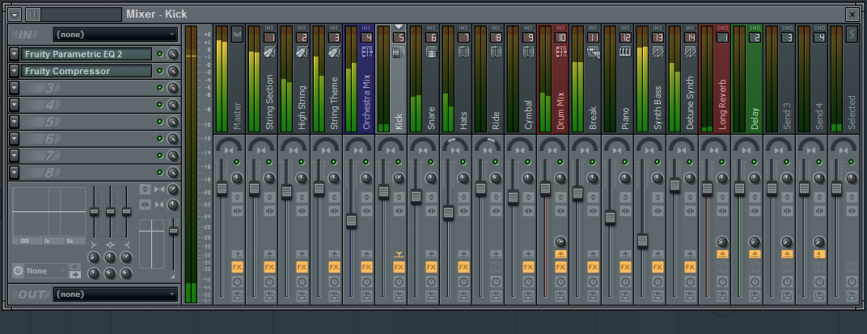This screenshot has height=334, width=867.
Task: Mute the Kick track
Action: click(x=399, y=161)
